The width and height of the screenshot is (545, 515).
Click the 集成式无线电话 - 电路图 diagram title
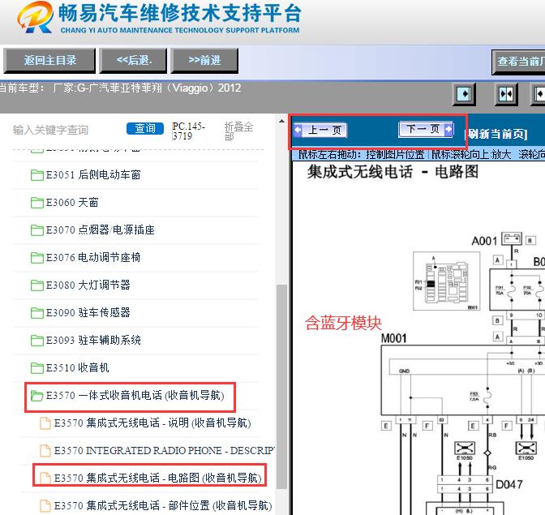(x=393, y=172)
